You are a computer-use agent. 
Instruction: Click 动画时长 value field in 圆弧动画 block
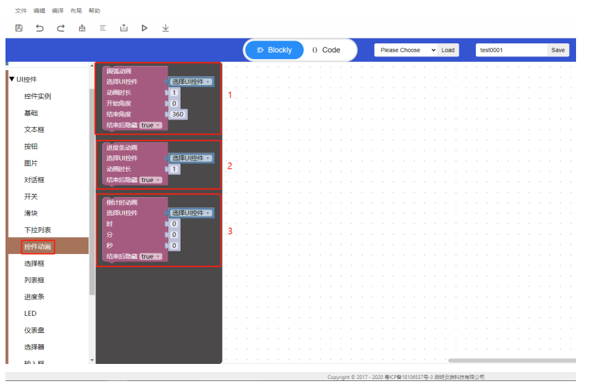174,93
